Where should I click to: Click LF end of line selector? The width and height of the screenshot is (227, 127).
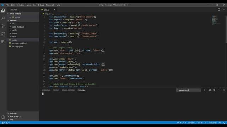205,123
